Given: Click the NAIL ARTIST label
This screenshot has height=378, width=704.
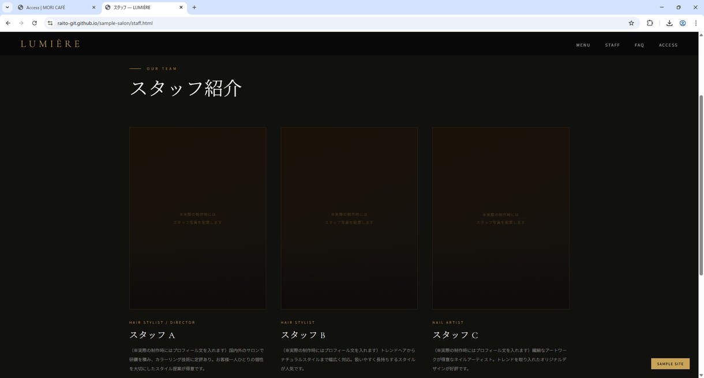Looking at the screenshot, I should pos(448,323).
